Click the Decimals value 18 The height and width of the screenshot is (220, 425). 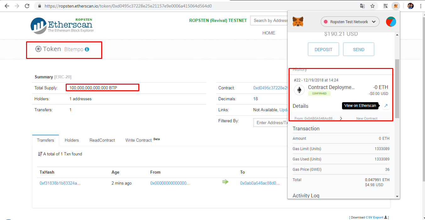point(256,99)
